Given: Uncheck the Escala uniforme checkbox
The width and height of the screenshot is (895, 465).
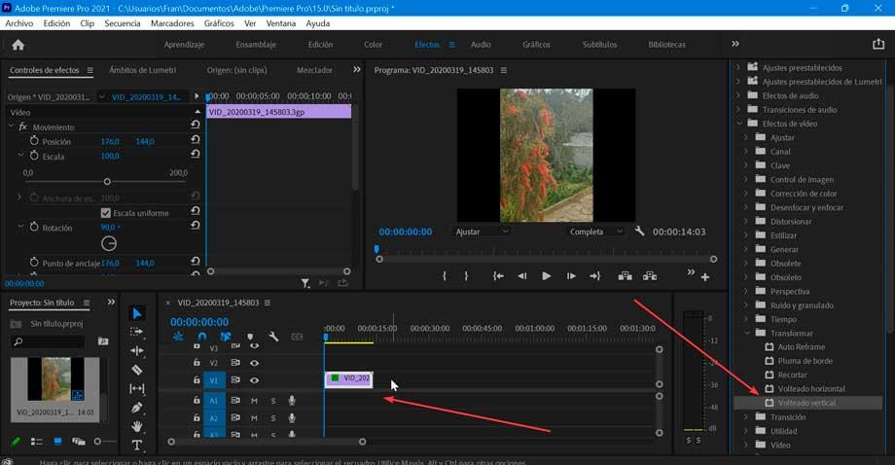Looking at the screenshot, I should pyautogui.click(x=106, y=213).
